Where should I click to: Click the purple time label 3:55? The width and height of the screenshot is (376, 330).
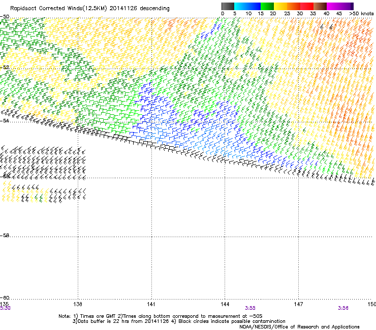point(250,308)
